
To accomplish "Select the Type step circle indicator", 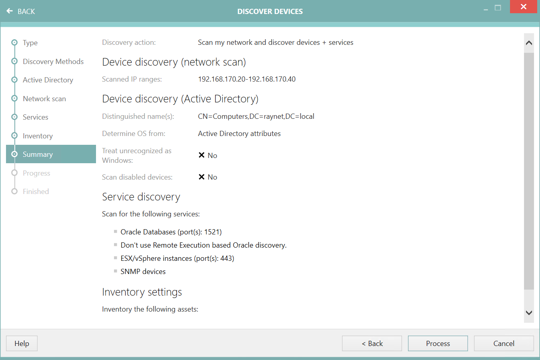I will pyautogui.click(x=14, y=42).
